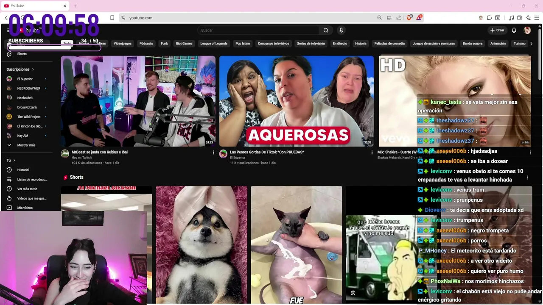
Task: Select the Concursos televisivos chip
Action: [273, 43]
